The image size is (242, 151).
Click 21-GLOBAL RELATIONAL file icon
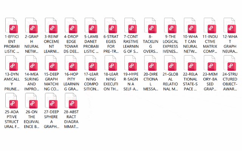(171, 63)
